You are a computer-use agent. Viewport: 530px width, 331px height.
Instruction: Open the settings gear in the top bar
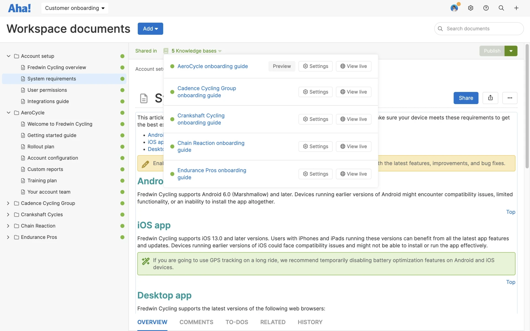(x=471, y=8)
